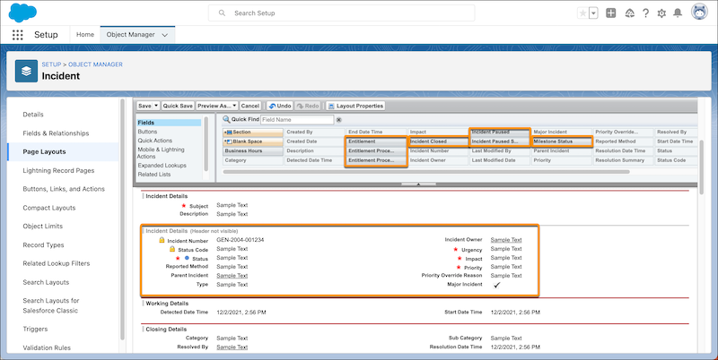Click the Salesforce cloud logo
Viewport: 718px width, 360px height.
(x=22, y=13)
